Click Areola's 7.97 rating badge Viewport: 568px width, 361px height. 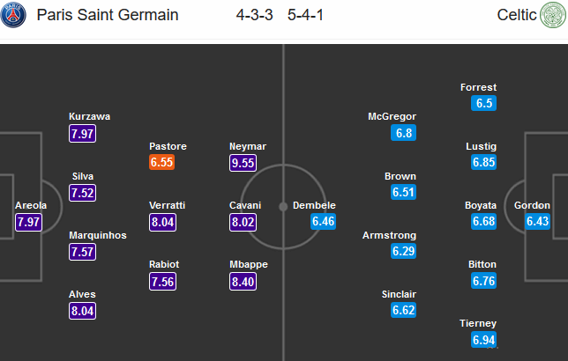pos(28,222)
